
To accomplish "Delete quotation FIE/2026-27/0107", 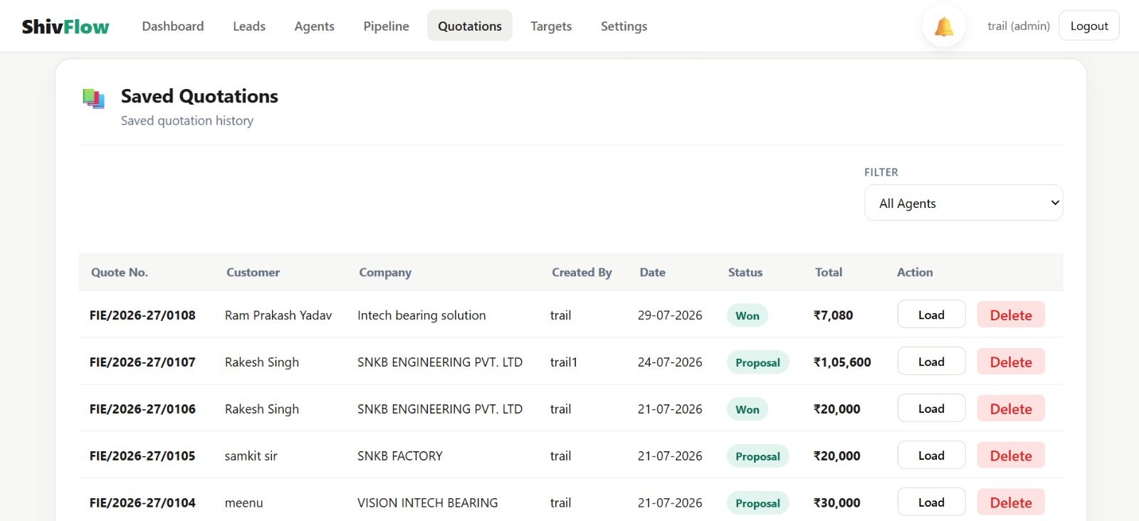I will pyautogui.click(x=1011, y=362).
